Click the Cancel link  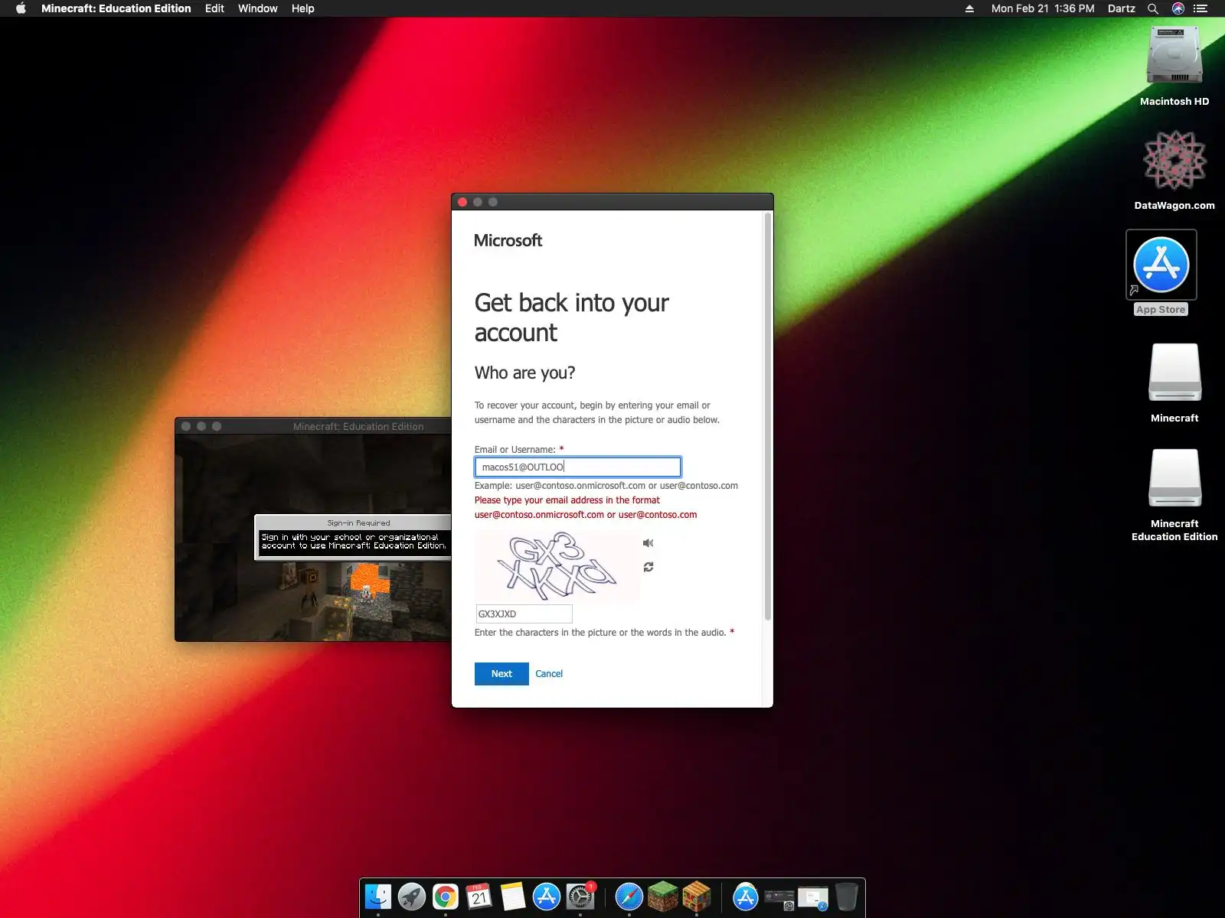(549, 674)
